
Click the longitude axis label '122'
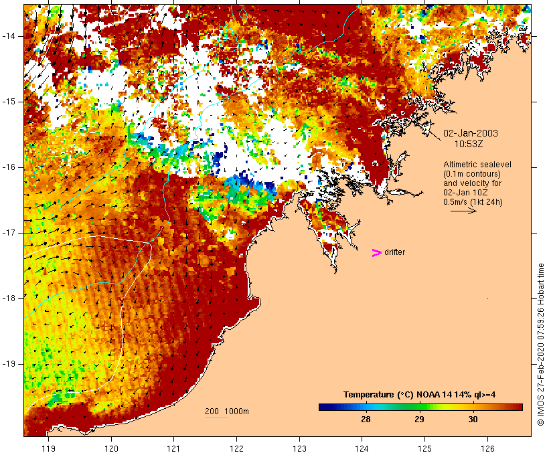click(237, 448)
